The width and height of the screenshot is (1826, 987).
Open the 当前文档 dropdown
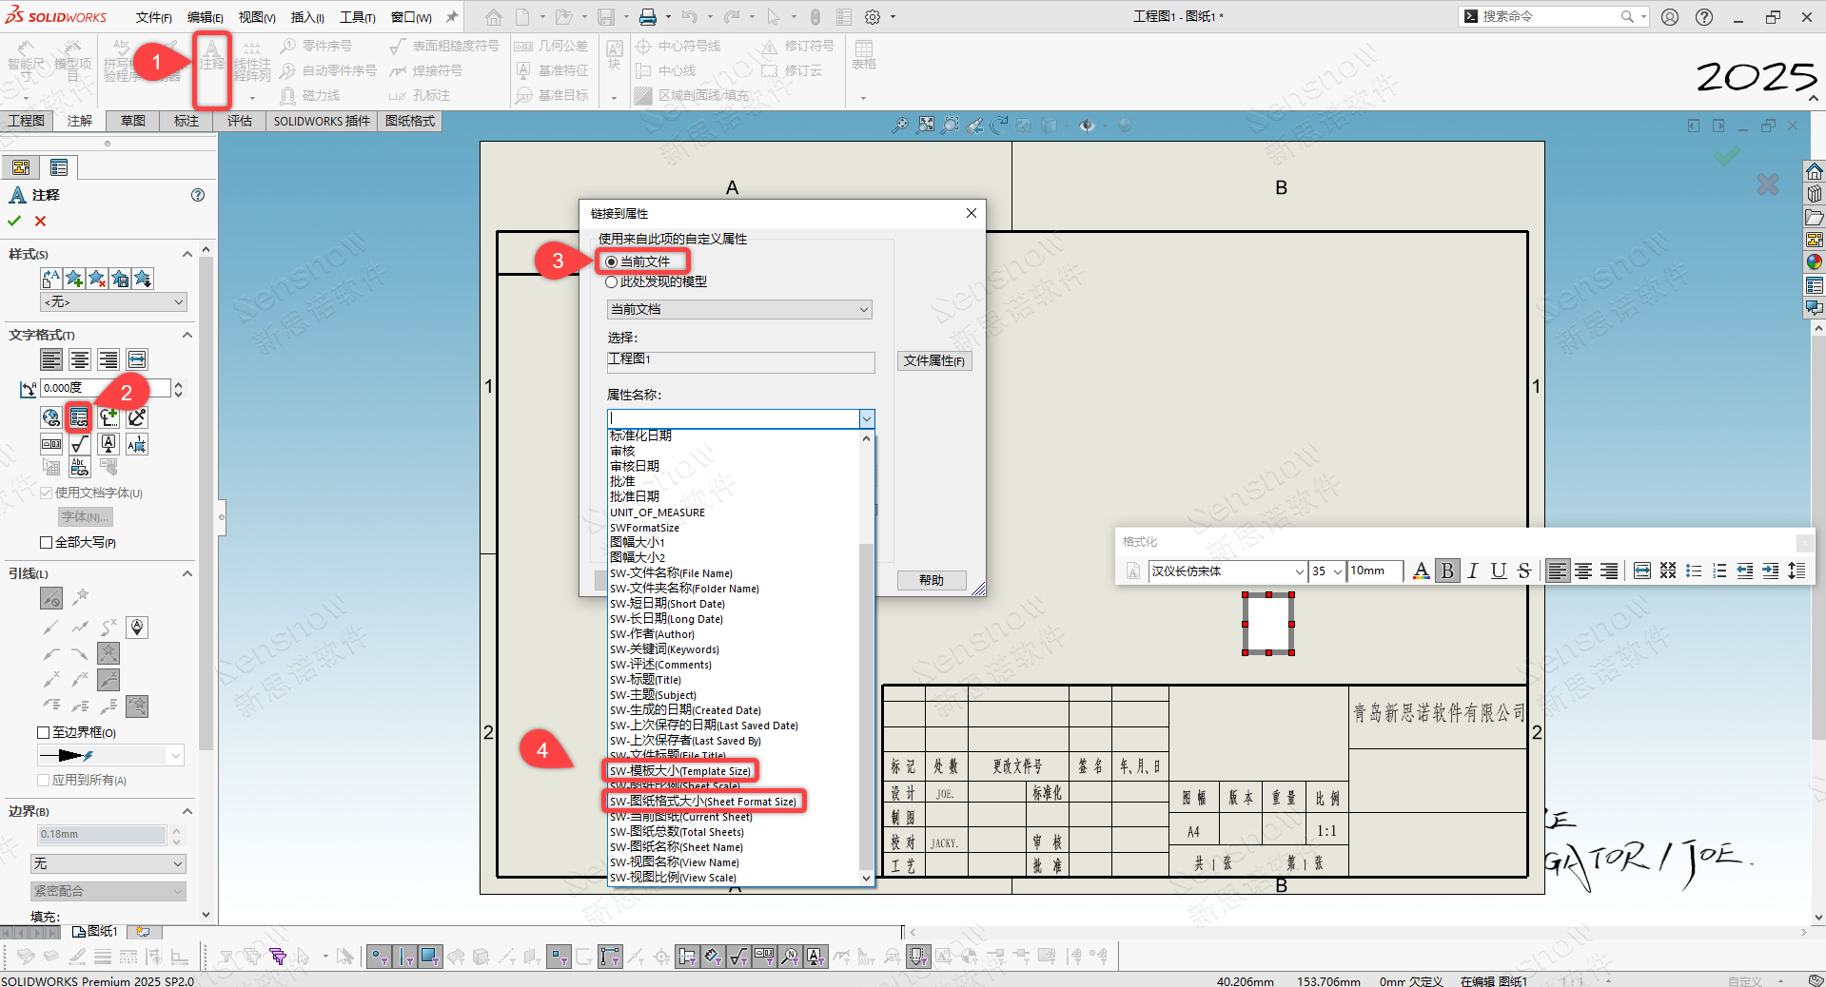click(x=738, y=309)
